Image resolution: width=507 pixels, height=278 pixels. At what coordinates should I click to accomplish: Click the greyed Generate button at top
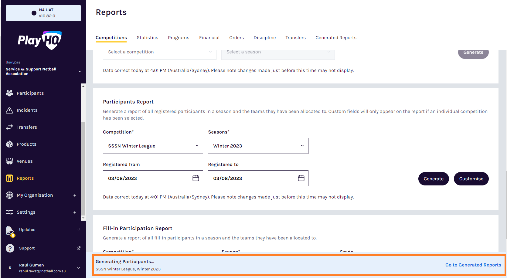(473, 54)
